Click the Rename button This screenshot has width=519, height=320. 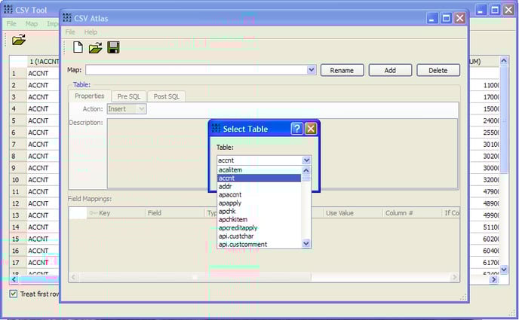pos(342,70)
